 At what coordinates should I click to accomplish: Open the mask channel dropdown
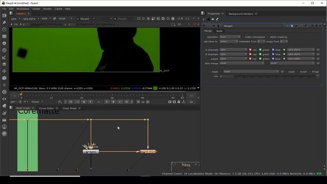point(251,72)
